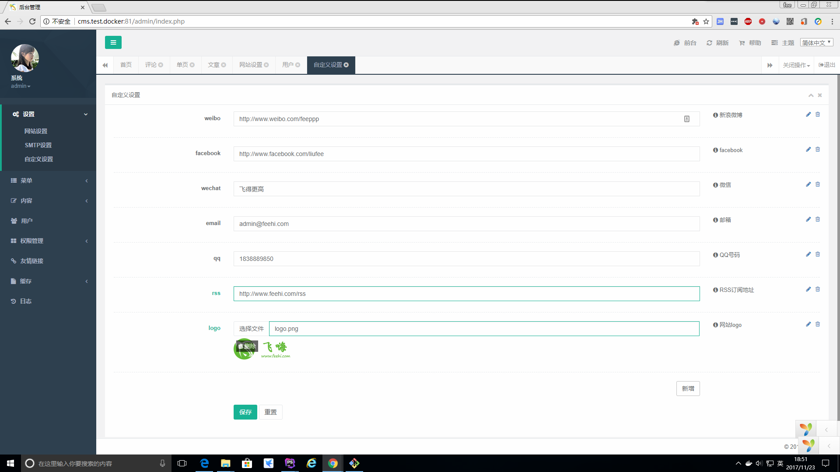
Task: Open the 简体中文 language dropdown
Action: (816, 42)
